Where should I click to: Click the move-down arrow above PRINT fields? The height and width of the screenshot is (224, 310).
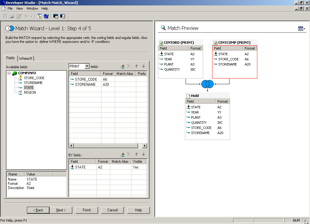pyautogui.click(x=144, y=66)
